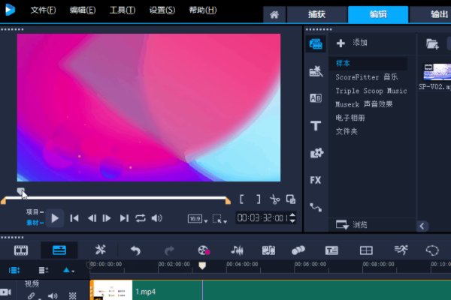This screenshot has width=451, height=300.
Task: Step to previous frame
Action: click(92, 218)
